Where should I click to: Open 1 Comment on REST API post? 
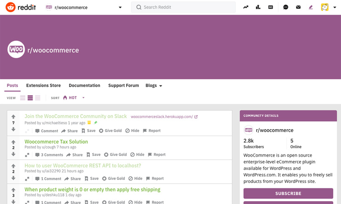[x=48, y=179]
